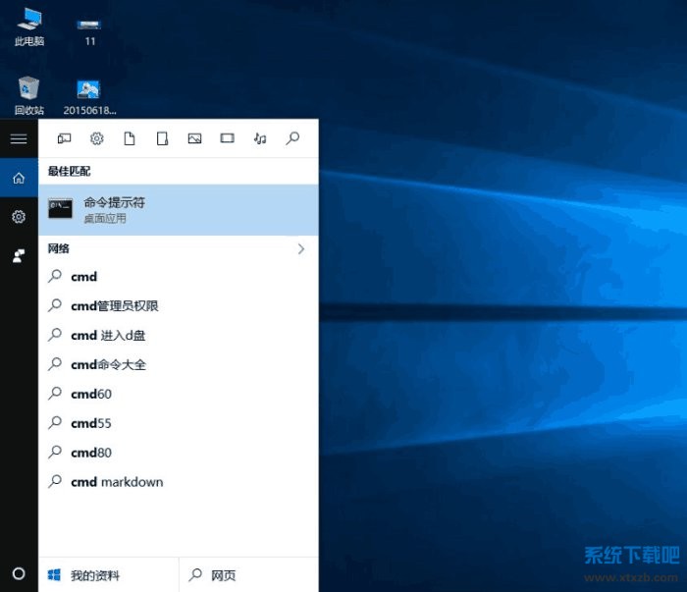
Task: Filter search results by settings gear
Action: (96, 138)
